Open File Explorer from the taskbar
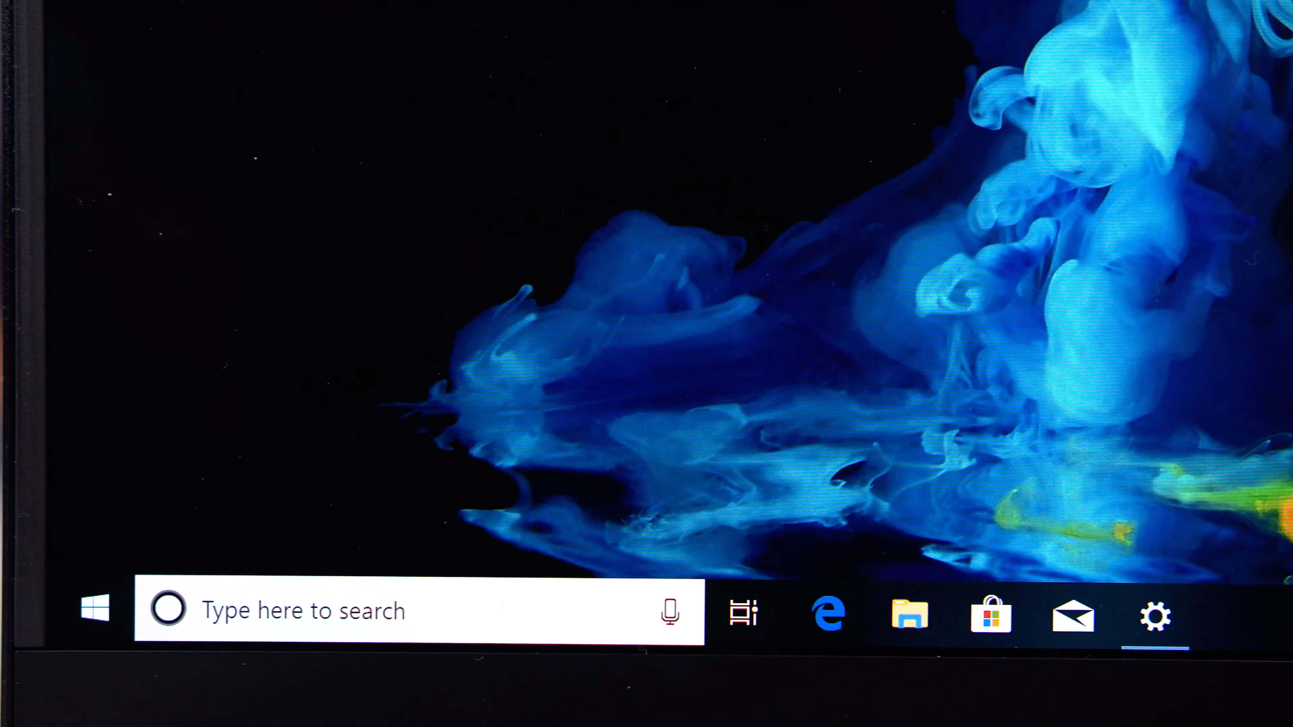 click(909, 614)
